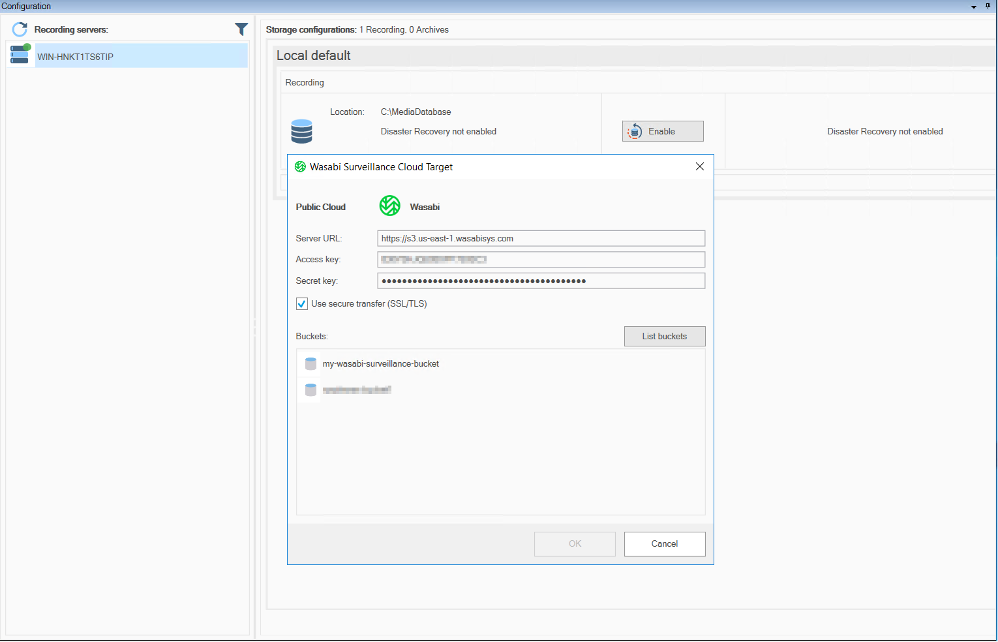Image resolution: width=998 pixels, height=642 pixels.
Task: Click the List buckets button
Action: 665,336
